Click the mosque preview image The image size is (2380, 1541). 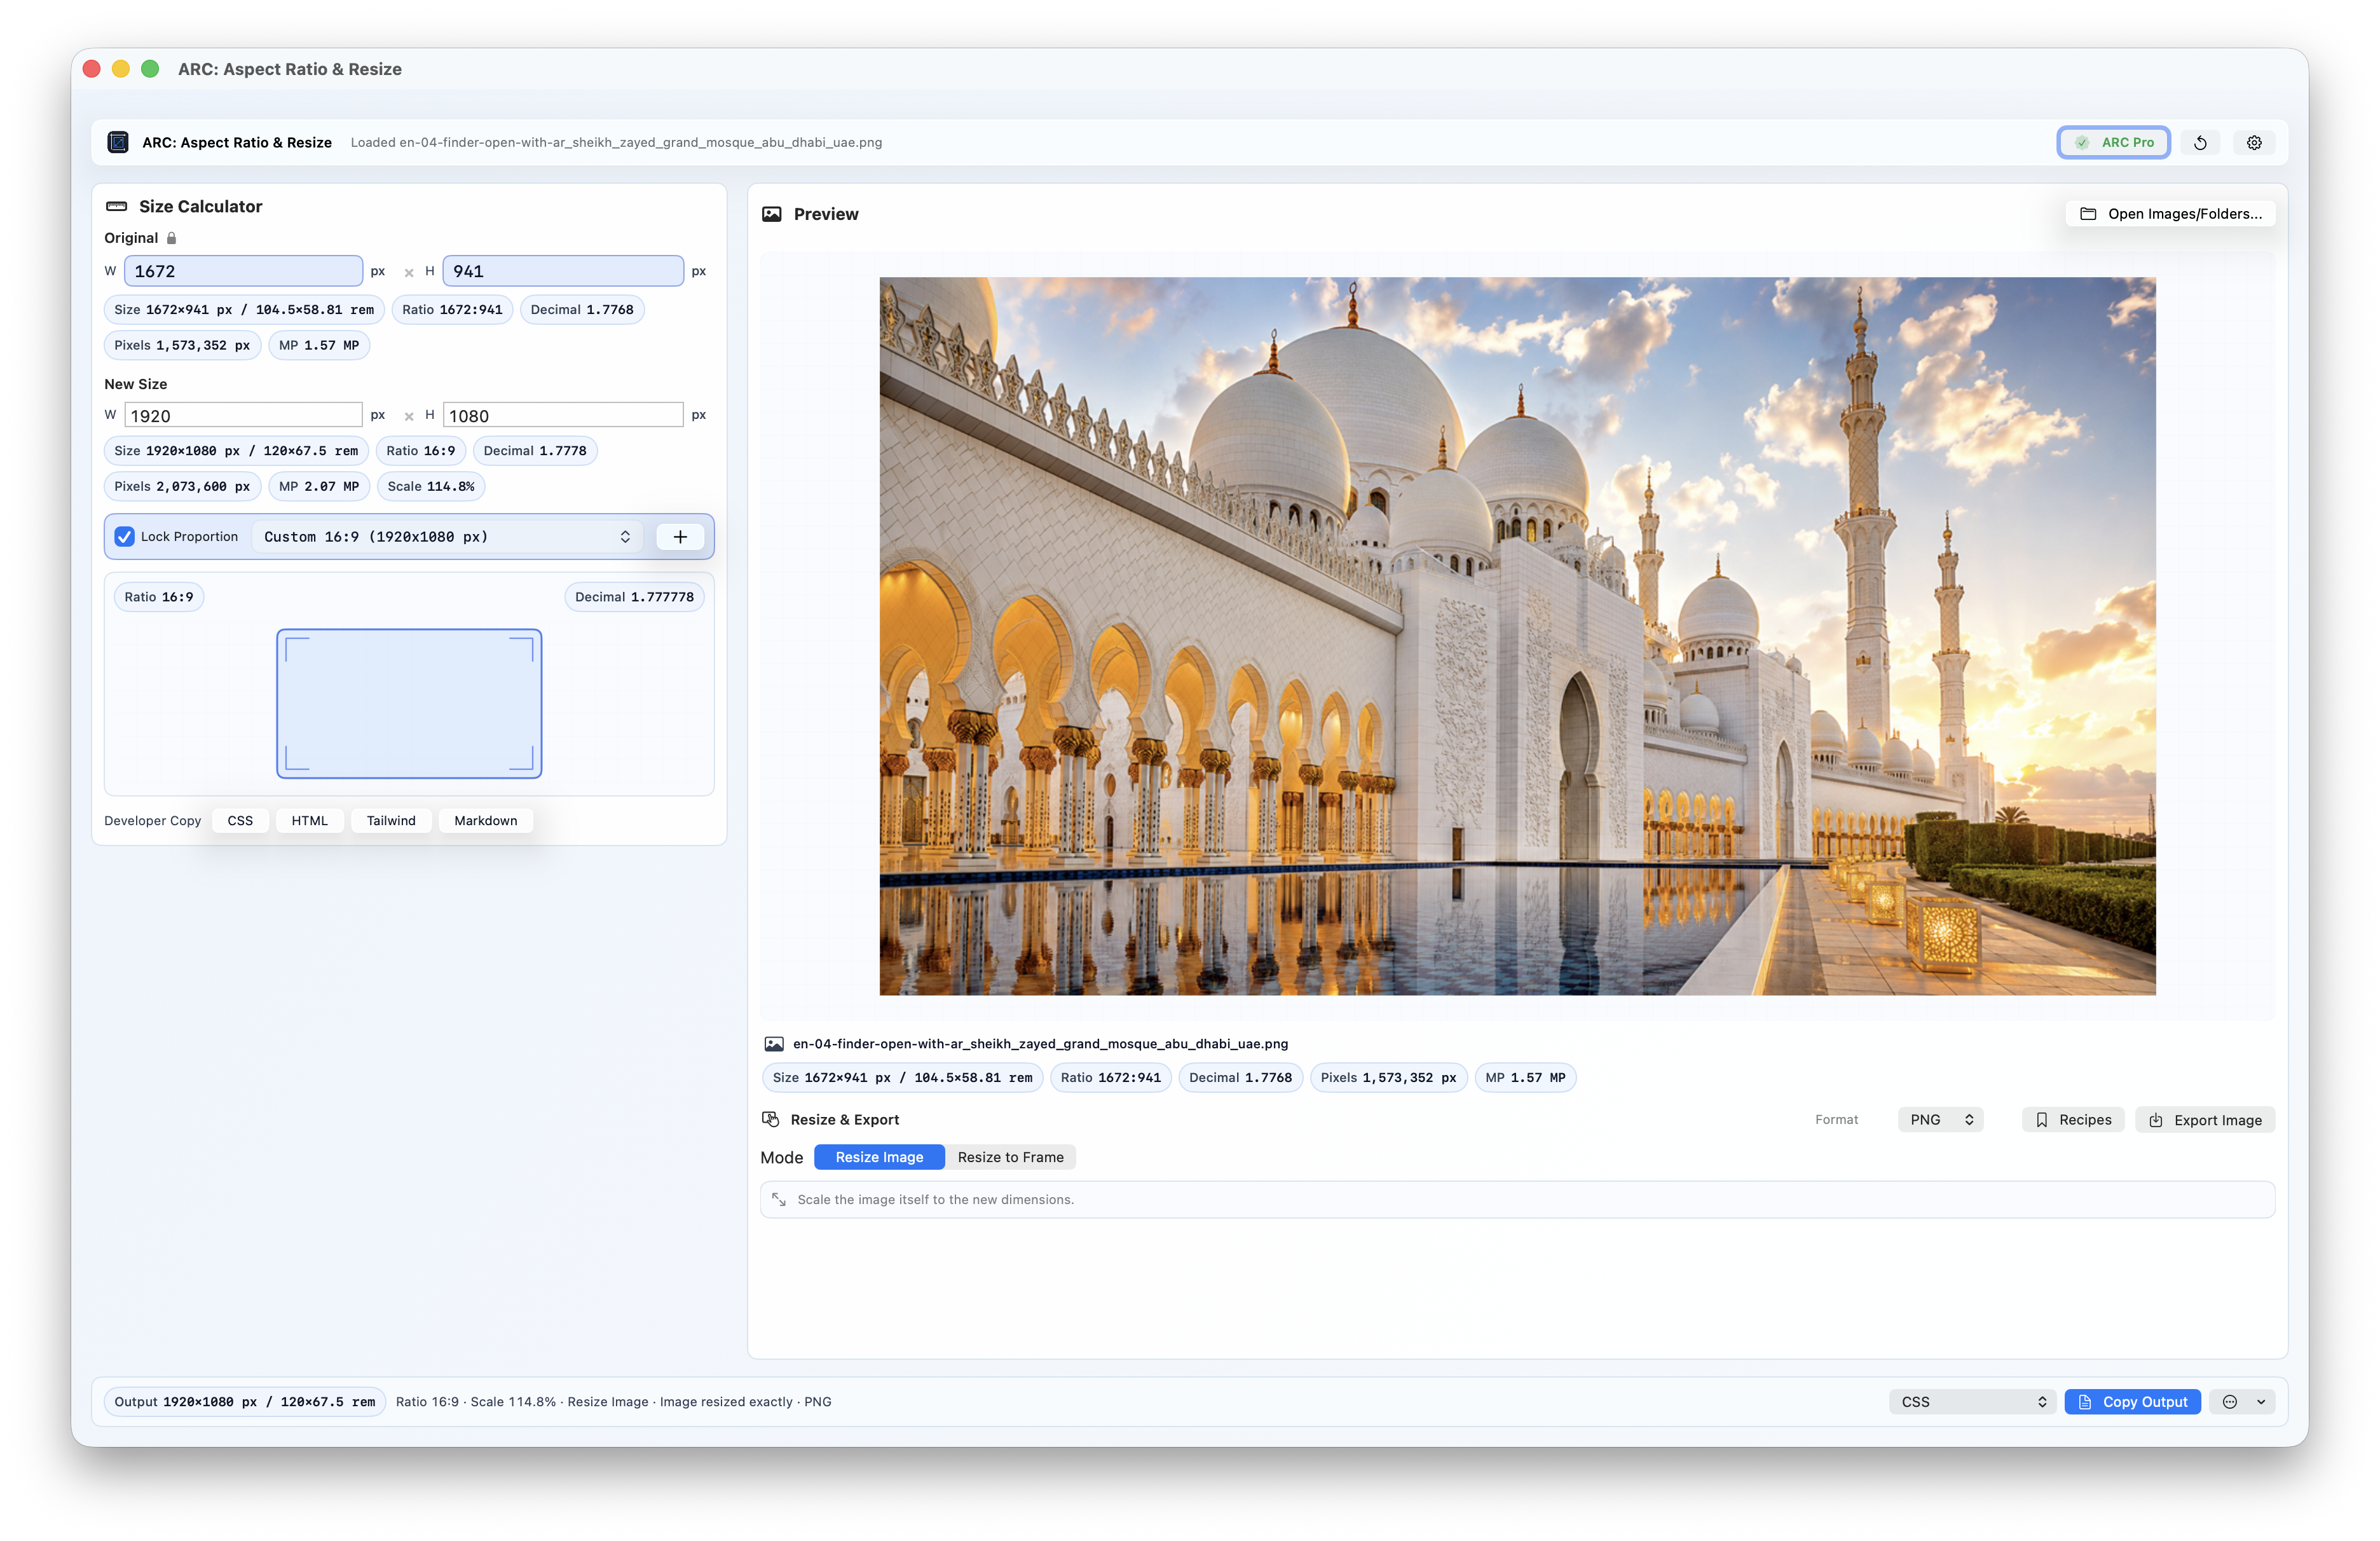coord(1517,636)
